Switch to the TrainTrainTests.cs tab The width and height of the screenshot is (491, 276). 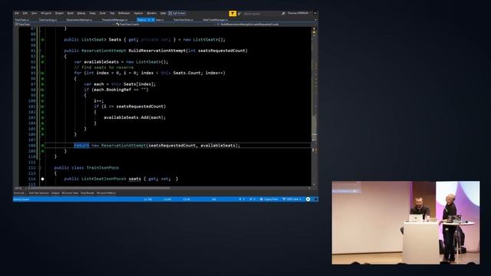[x=183, y=20]
